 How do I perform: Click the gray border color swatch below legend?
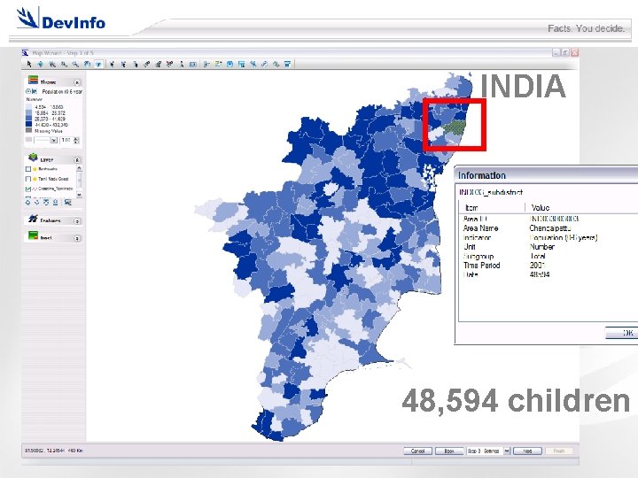pos(28,140)
